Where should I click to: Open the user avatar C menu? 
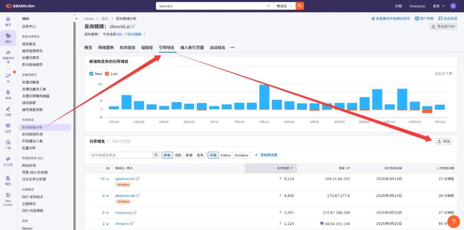tap(453, 6)
